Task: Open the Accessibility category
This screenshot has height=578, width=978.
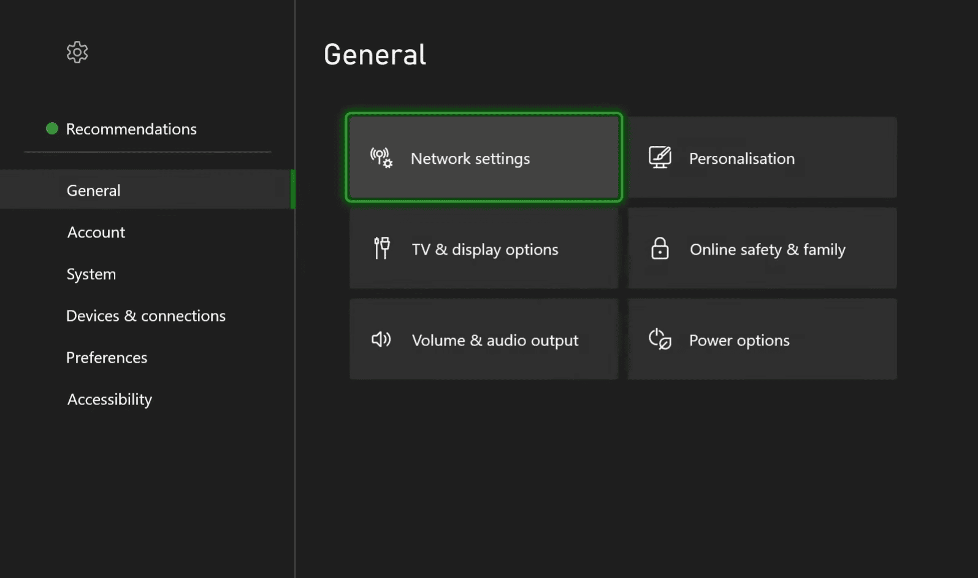Action: click(x=110, y=399)
